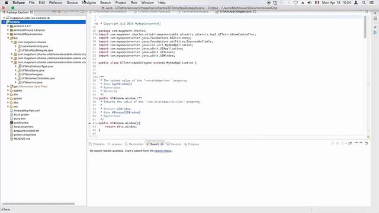Collapse the UITetris project node
This screenshot has height=213, width=379.
coord(4,22)
